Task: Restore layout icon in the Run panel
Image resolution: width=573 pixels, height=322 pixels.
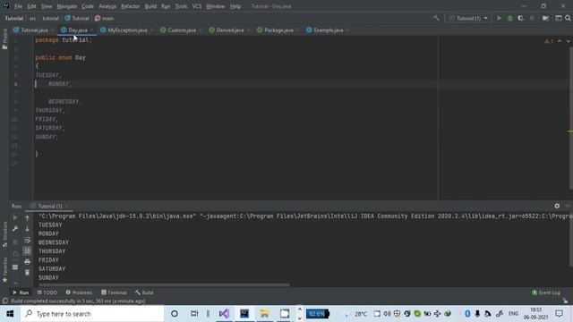Action: click(x=15, y=267)
